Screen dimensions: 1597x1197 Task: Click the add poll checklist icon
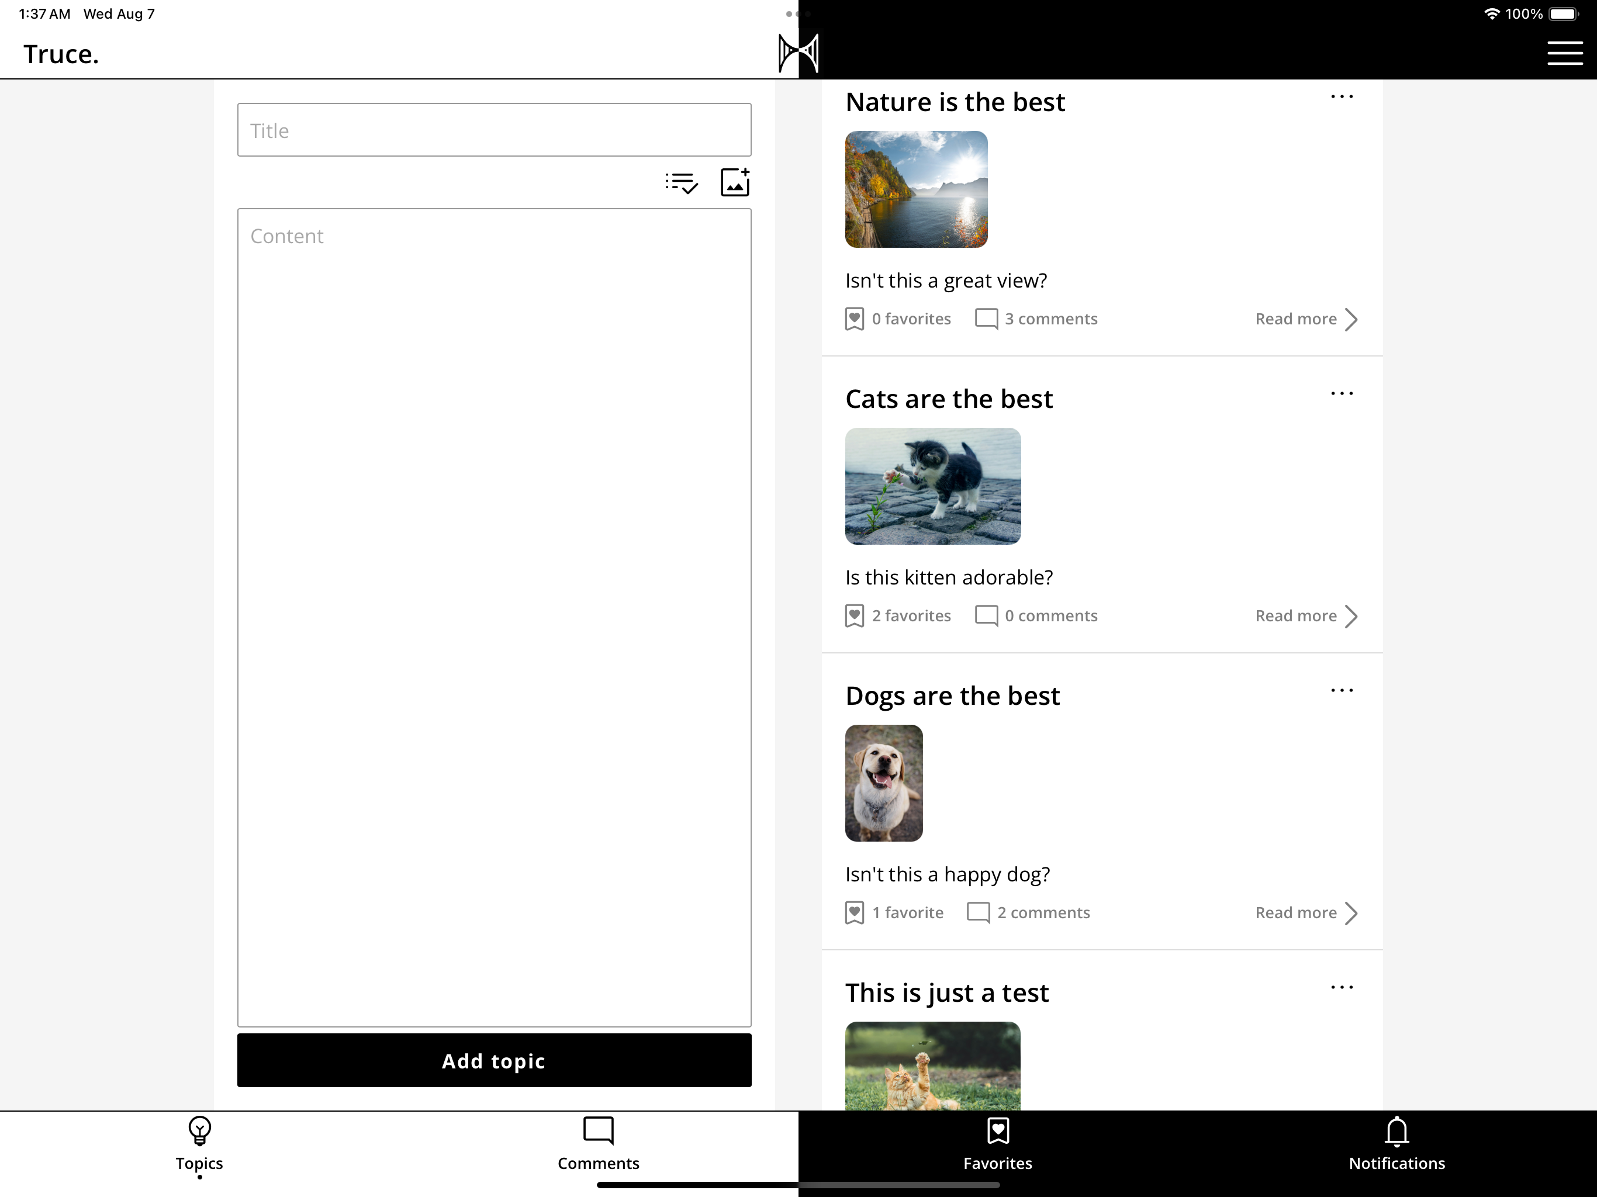tap(682, 183)
